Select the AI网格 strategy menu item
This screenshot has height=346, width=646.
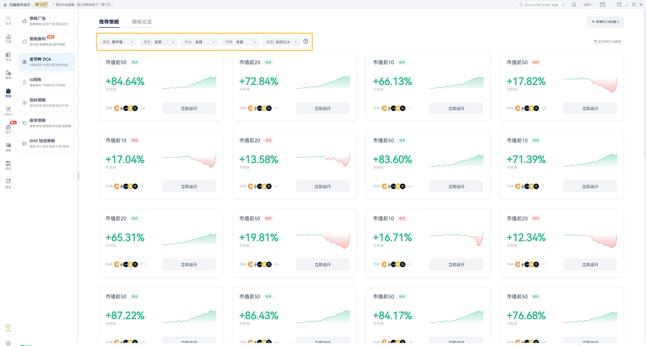click(x=47, y=82)
